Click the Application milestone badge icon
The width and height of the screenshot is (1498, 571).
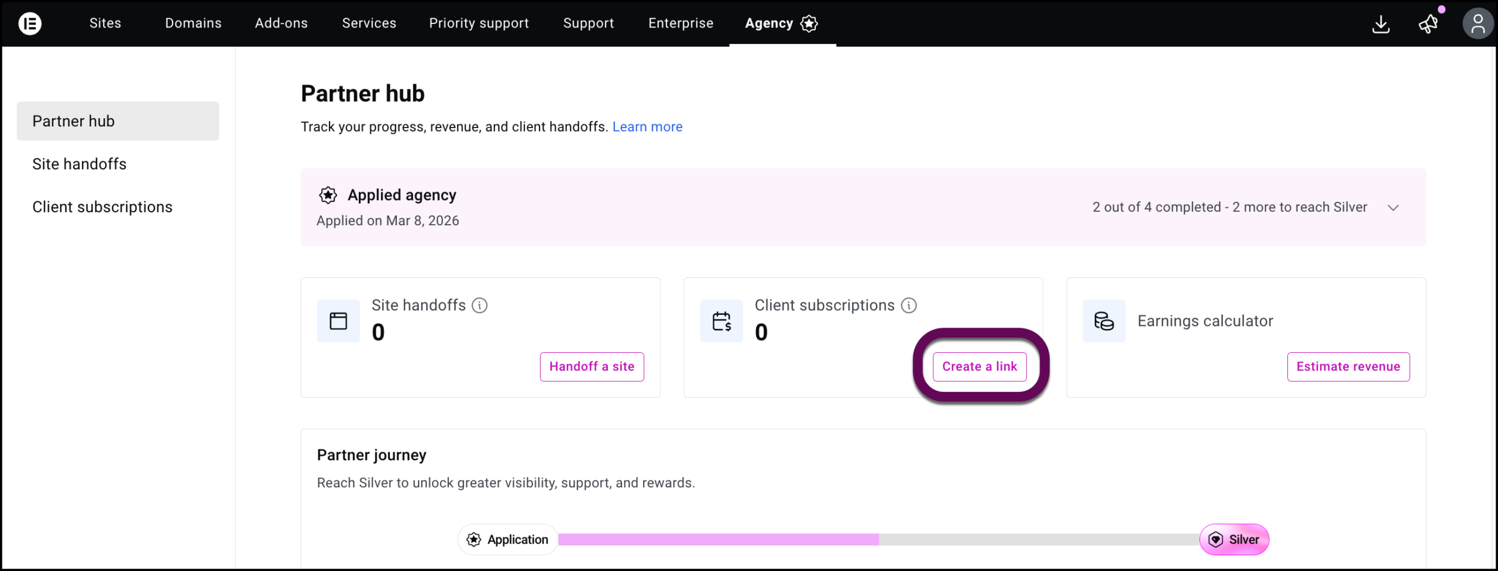[473, 539]
